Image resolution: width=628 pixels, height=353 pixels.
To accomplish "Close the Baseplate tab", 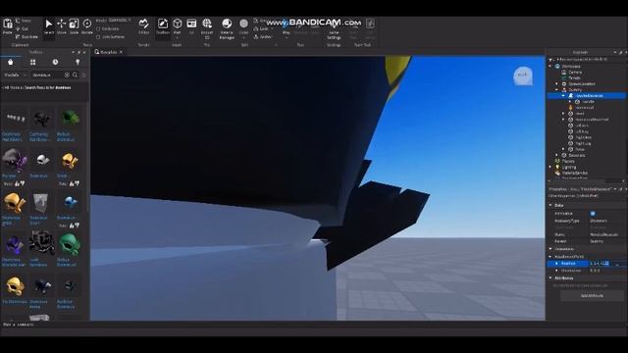I will (121, 52).
